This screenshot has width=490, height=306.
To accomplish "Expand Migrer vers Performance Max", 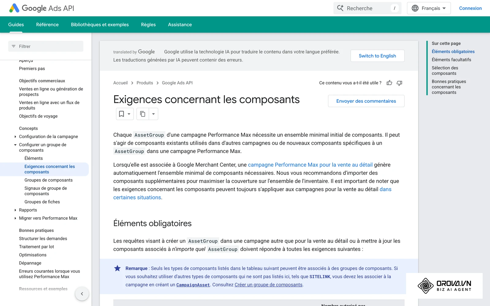I will (x=15, y=218).
